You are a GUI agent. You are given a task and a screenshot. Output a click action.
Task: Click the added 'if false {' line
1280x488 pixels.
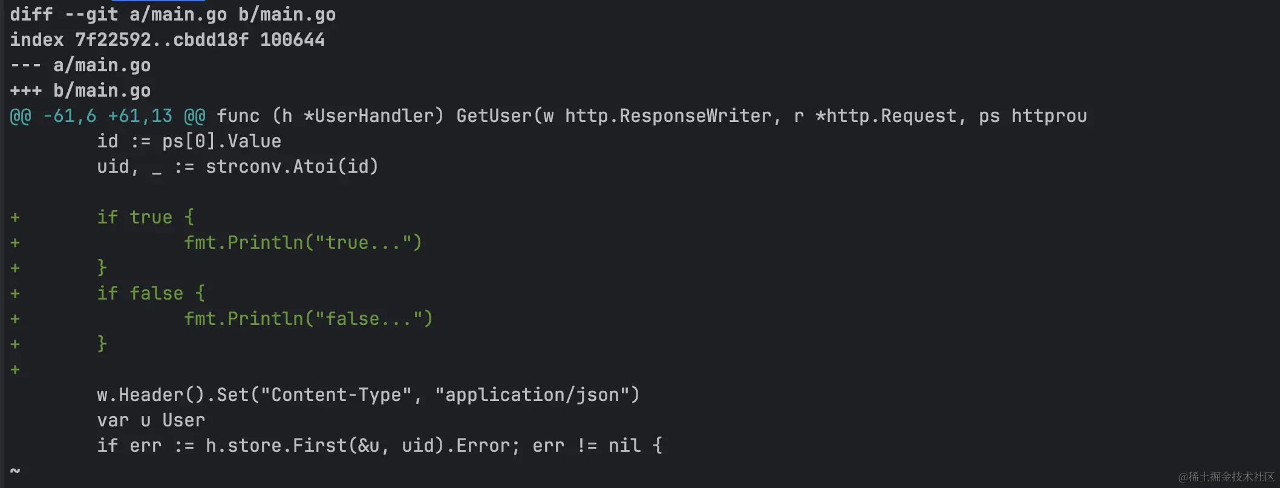[x=151, y=294]
